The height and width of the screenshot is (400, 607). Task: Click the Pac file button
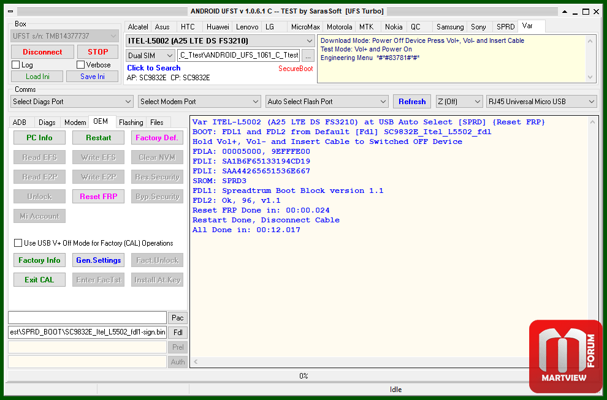click(x=178, y=317)
